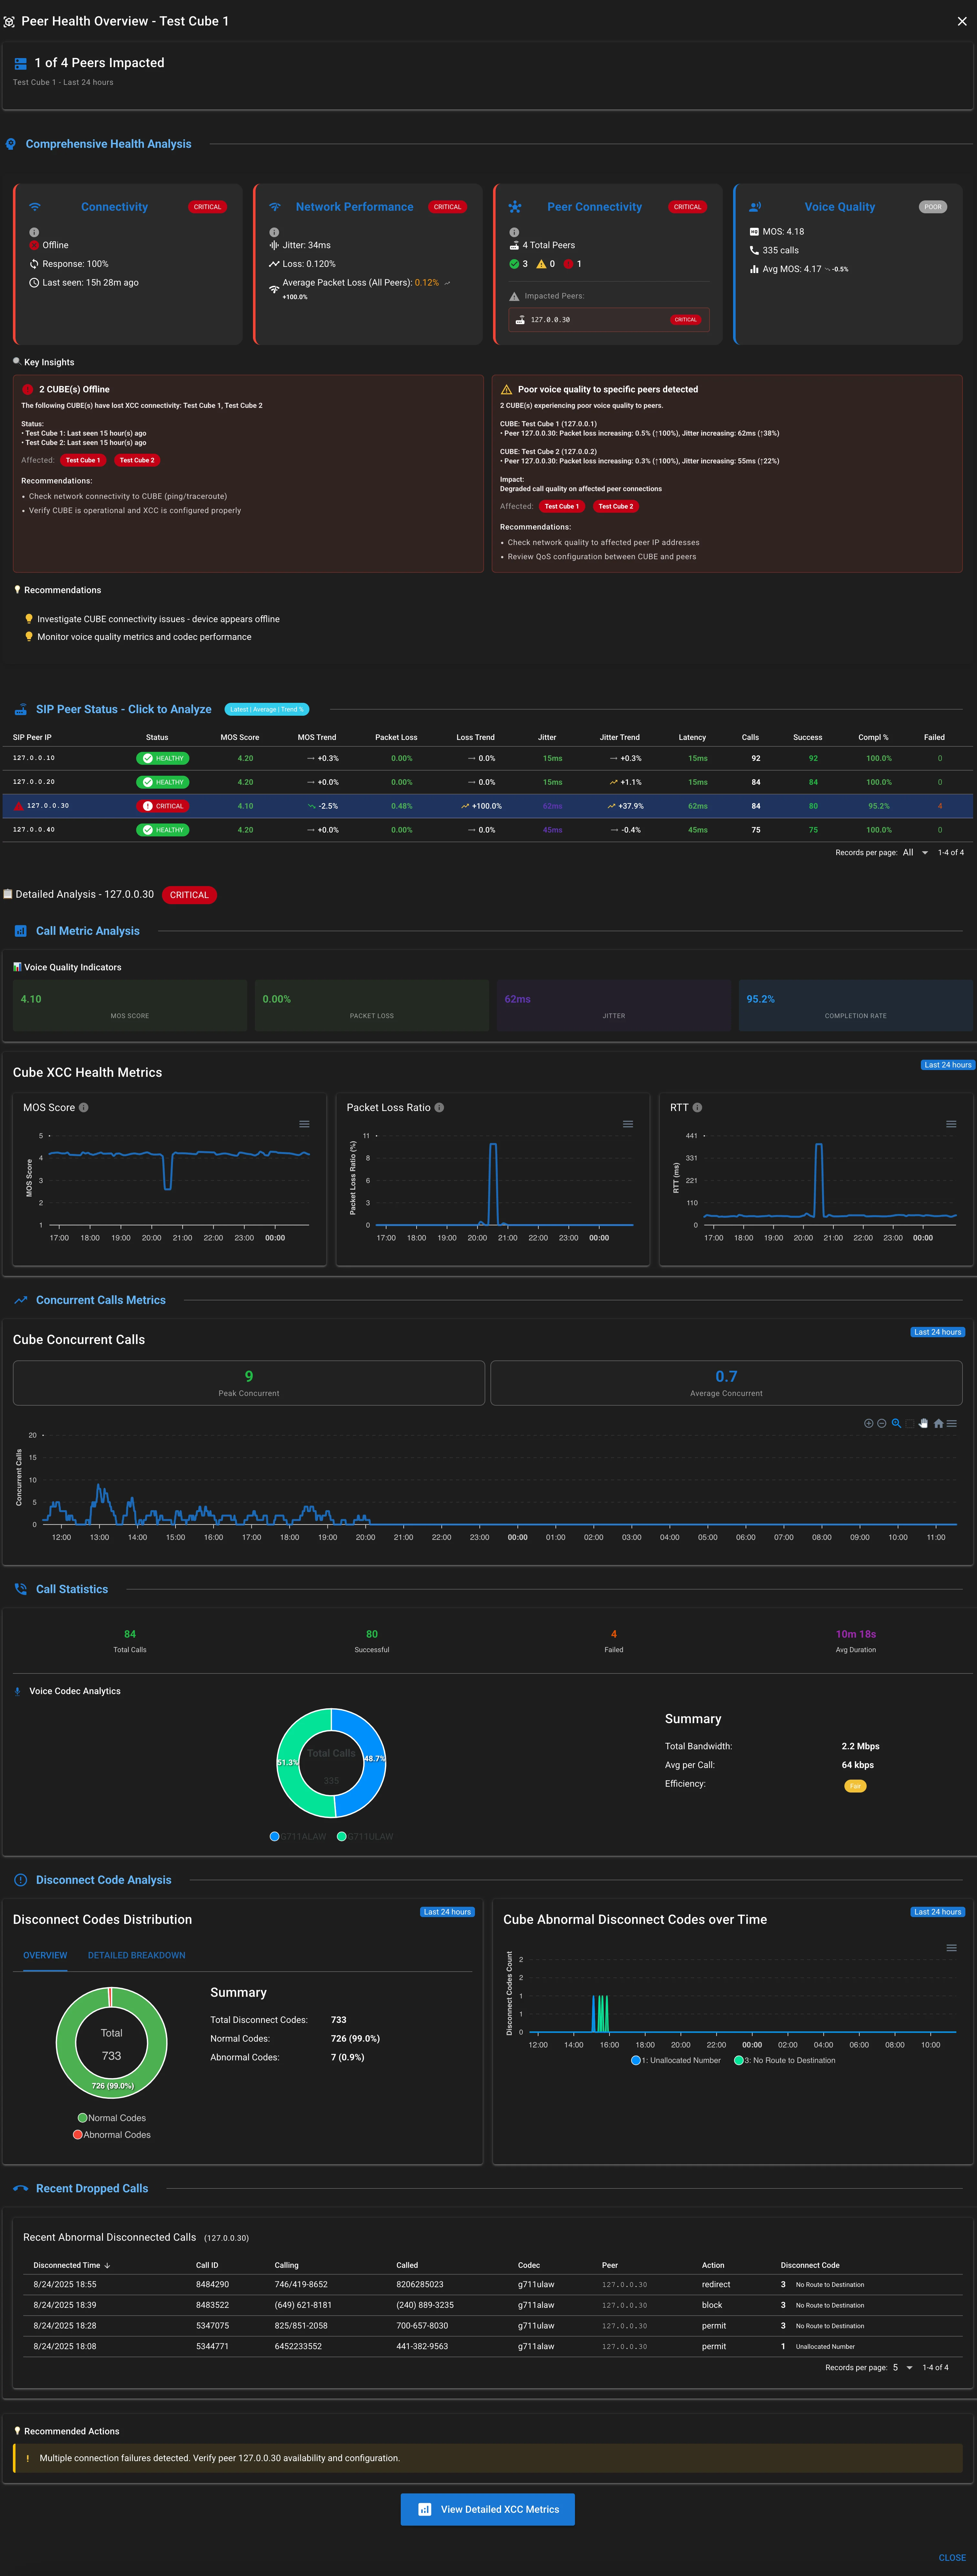The image size is (977, 2576).
Task: Click the Comprehensive Health Analysis icon
Action: click(11, 144)
